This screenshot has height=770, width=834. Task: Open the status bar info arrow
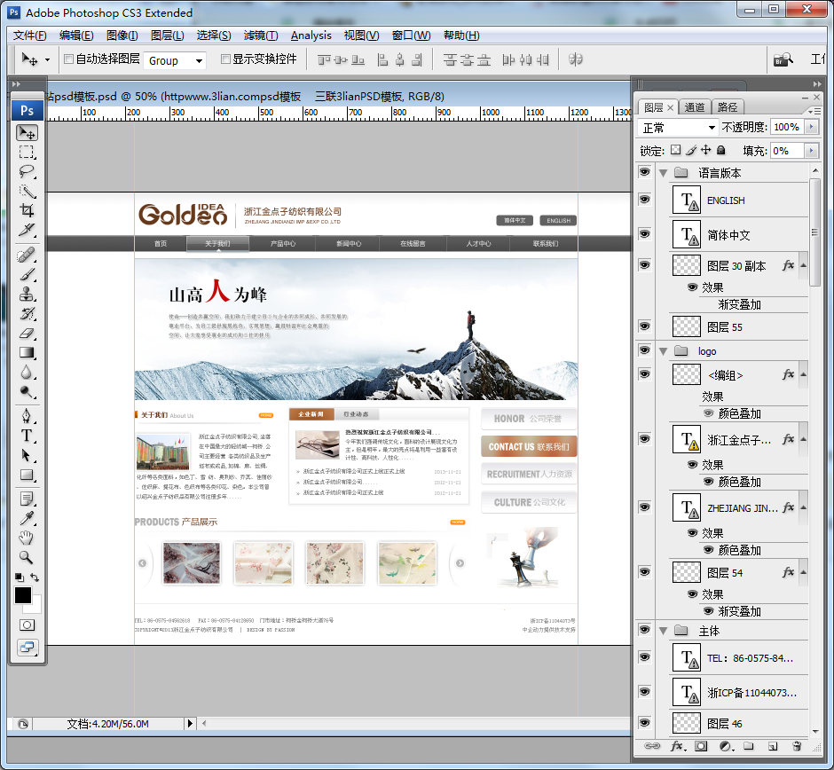(x=190, y=723)
